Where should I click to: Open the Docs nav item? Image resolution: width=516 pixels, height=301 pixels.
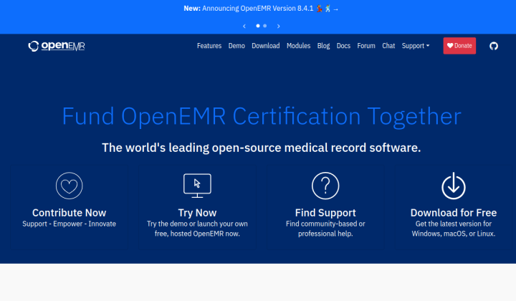(343, 46)
